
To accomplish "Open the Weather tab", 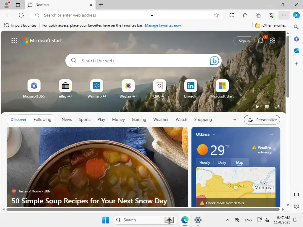I will [161, 119].
